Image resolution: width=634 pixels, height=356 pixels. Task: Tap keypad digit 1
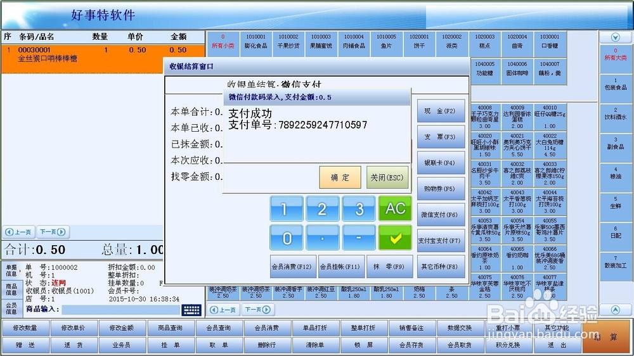click(287, 208)
